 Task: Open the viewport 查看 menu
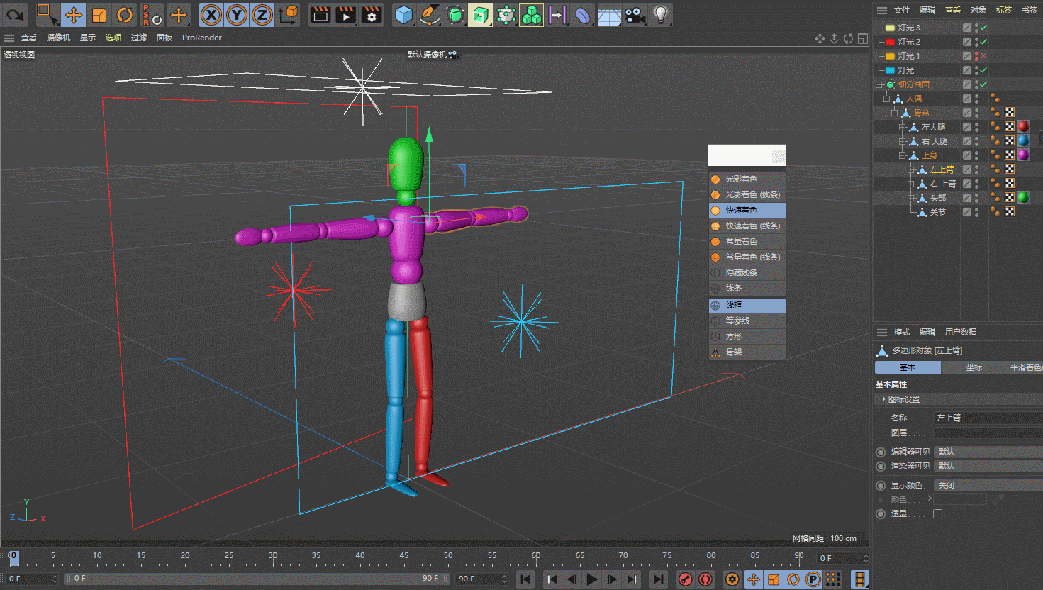(x=29, y=38)
